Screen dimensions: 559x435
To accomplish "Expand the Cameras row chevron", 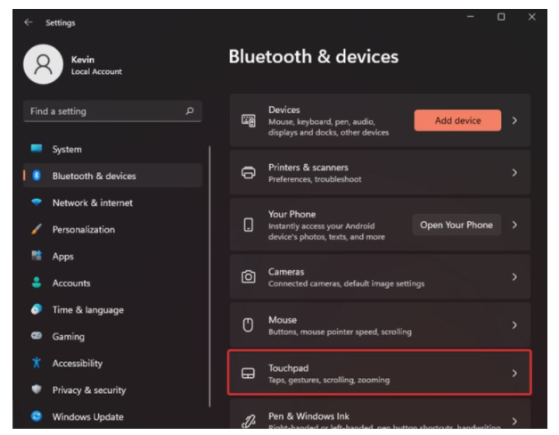I will pyautogui.click(x=514, y=277).
